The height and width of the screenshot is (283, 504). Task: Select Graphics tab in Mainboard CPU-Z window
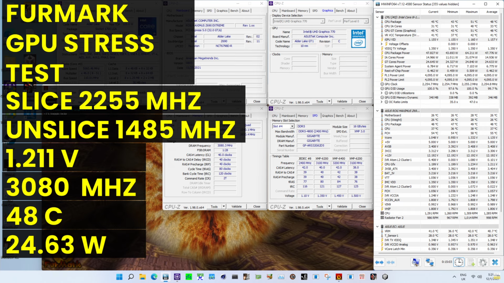pyautogui.click(x=222, y=11)
